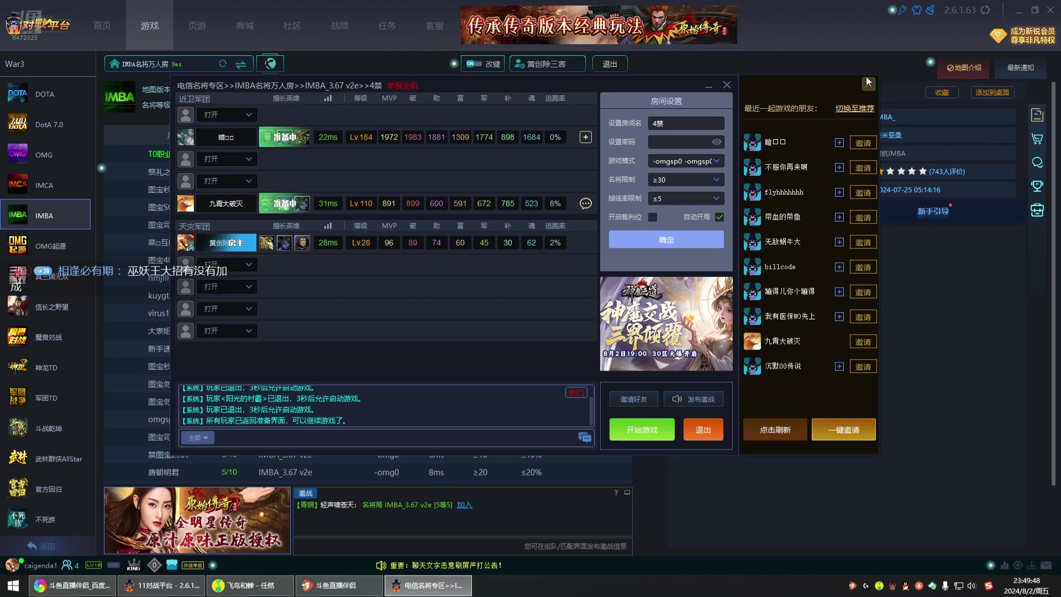Open the 掉线率限制 ≤5 dropdown
The image size is (1061, 597).
pyautogui.click(x=686, y=198)
